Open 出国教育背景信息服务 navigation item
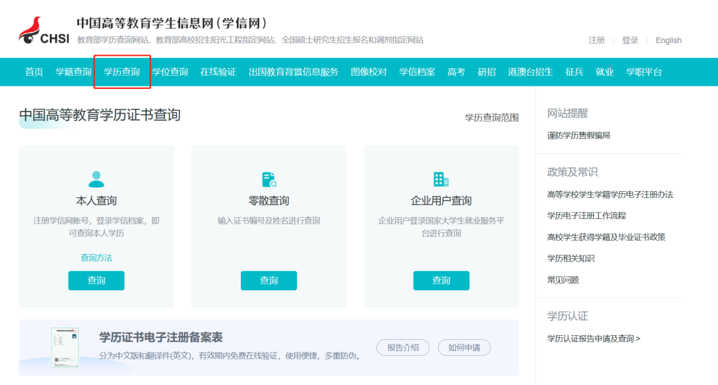Viewport: 718px width, 385px height. point(294,72)
